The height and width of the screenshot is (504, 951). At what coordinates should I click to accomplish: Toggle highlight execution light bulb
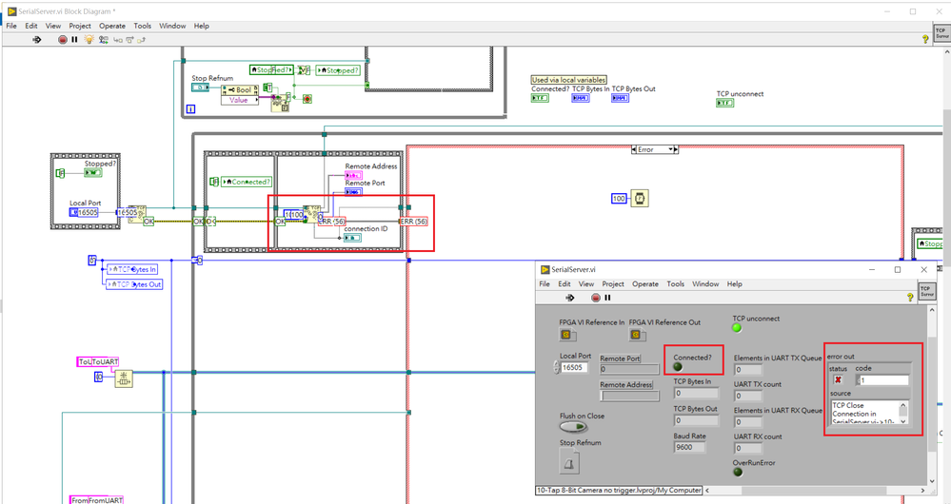tap(89, 39)
